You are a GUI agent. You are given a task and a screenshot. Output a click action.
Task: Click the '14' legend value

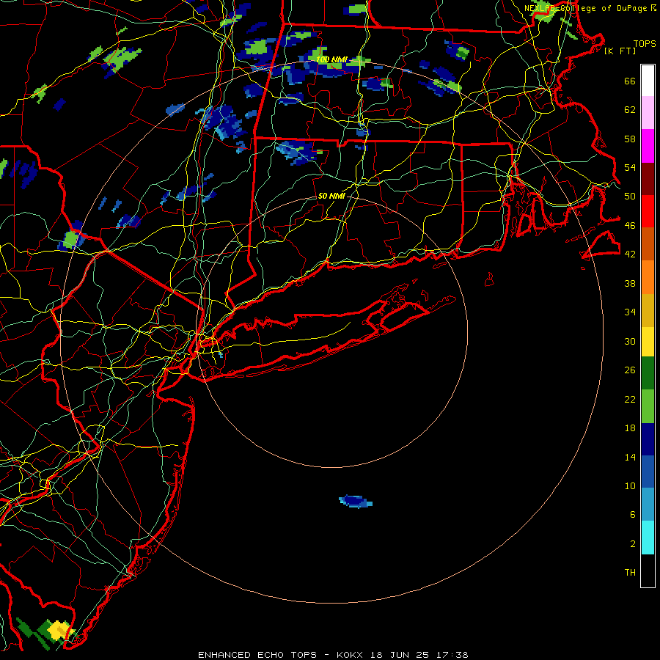coord(630,457)
